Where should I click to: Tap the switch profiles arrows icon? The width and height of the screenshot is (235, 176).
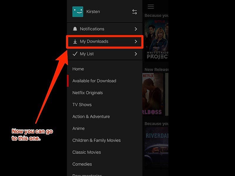pyautogui.click(x=135, y=12)
